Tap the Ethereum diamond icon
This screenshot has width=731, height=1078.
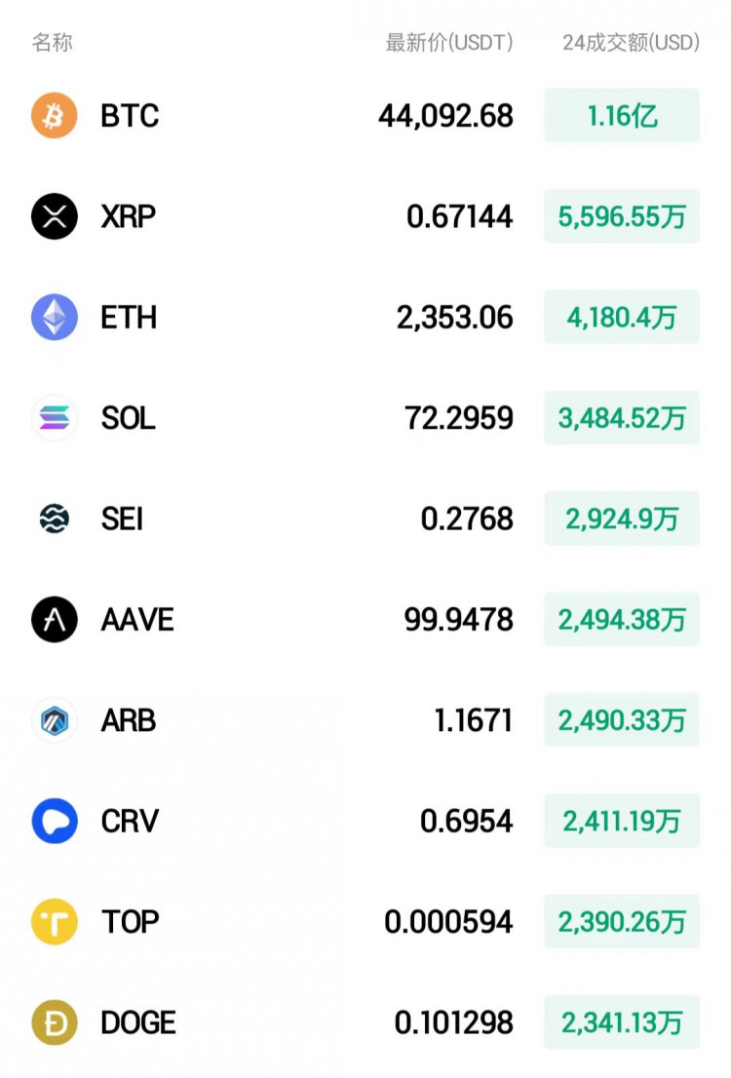click(x=55, y=317)
